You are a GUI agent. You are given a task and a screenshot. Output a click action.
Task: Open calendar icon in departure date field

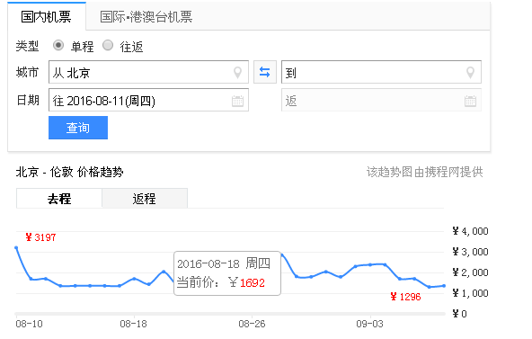point(237,101)
